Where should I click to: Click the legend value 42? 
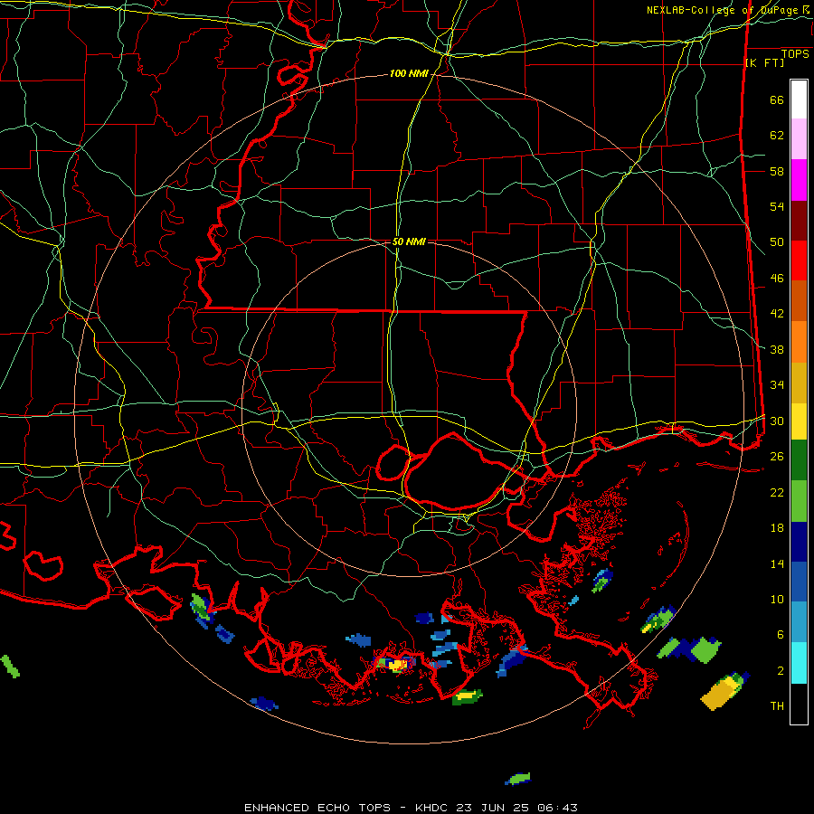(x=777, y=314)
